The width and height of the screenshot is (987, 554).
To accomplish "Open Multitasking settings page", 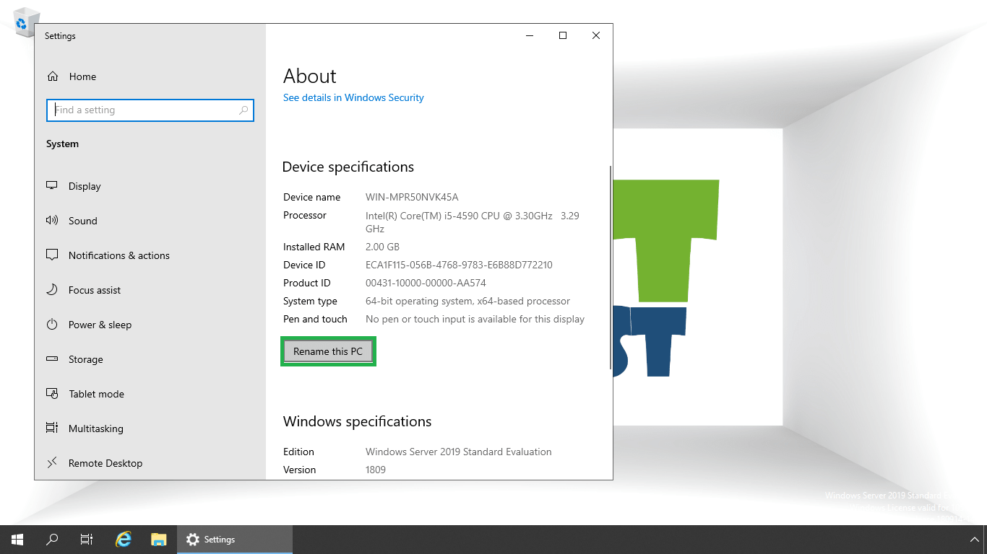I will tap(150, 428).
